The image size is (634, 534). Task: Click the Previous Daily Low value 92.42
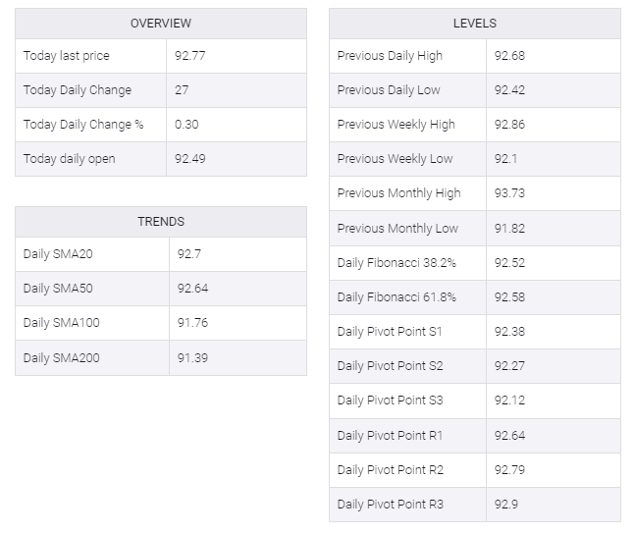pyautogui.click(x=509, y=89)
